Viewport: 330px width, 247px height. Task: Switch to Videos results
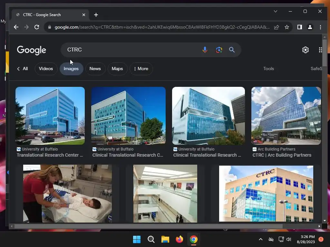pos(46,69)
